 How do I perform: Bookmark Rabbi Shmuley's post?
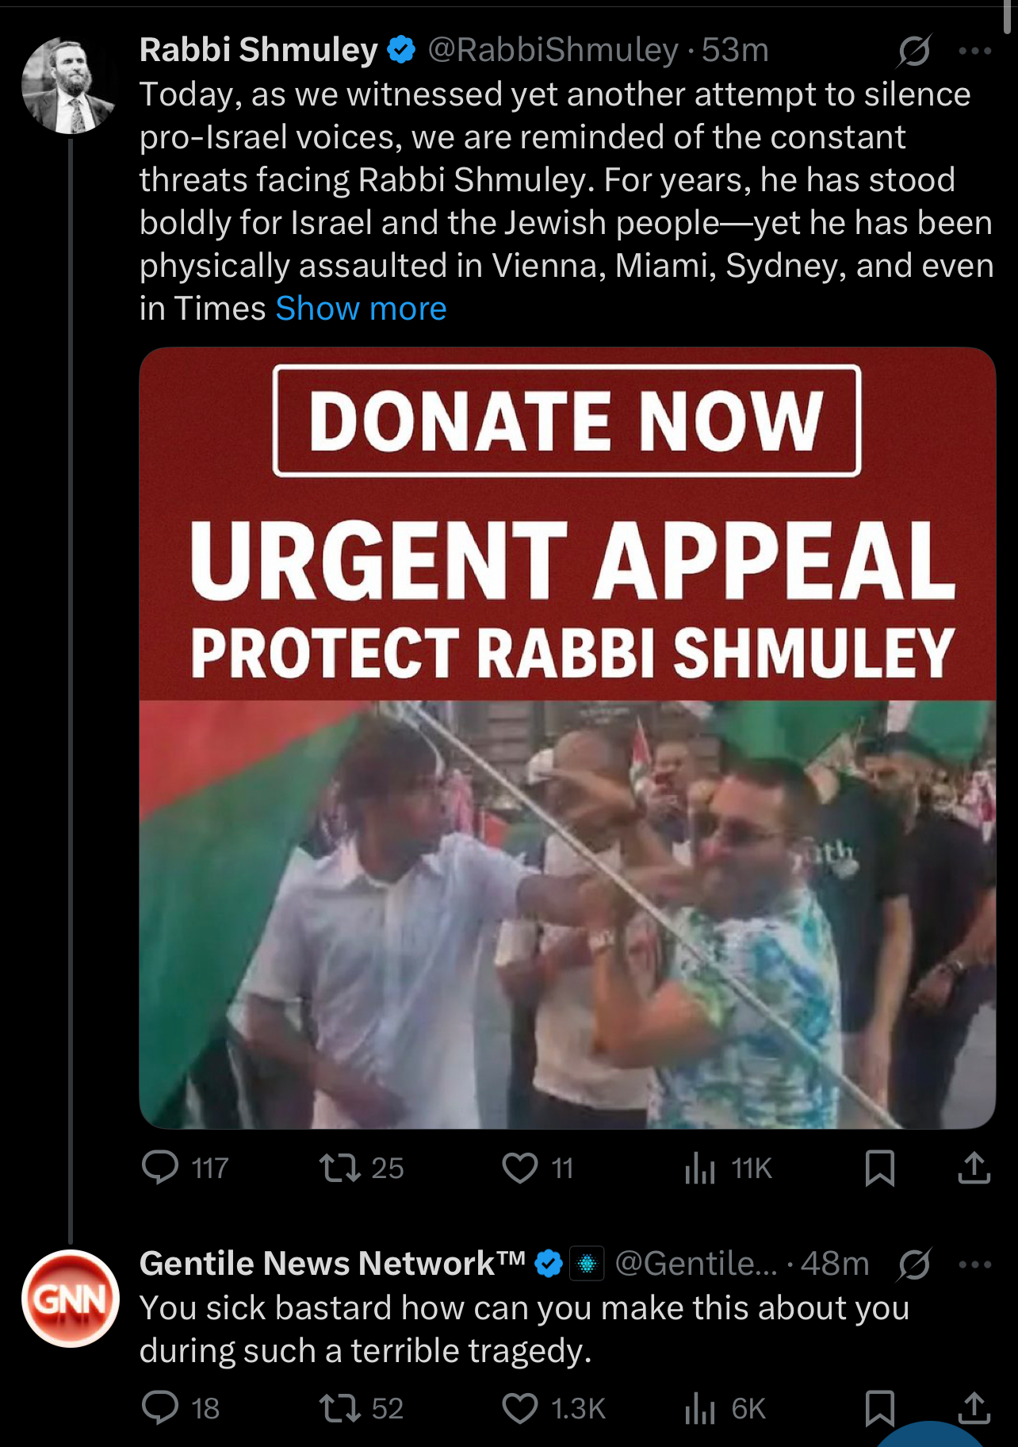[880, 1168]
